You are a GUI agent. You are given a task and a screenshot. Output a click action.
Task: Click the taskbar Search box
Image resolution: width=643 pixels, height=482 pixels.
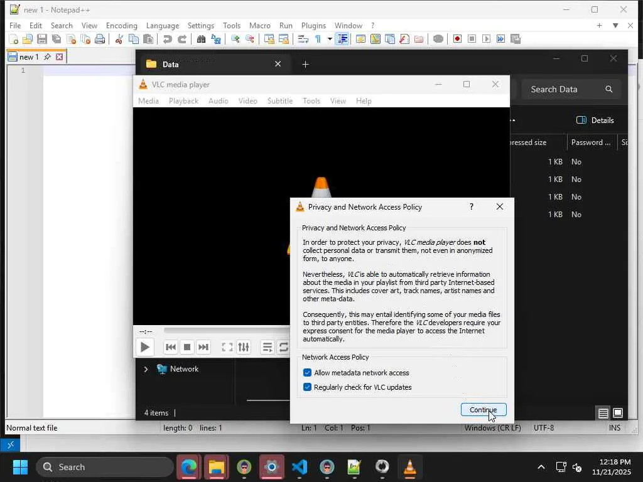[x=105, y=467]
